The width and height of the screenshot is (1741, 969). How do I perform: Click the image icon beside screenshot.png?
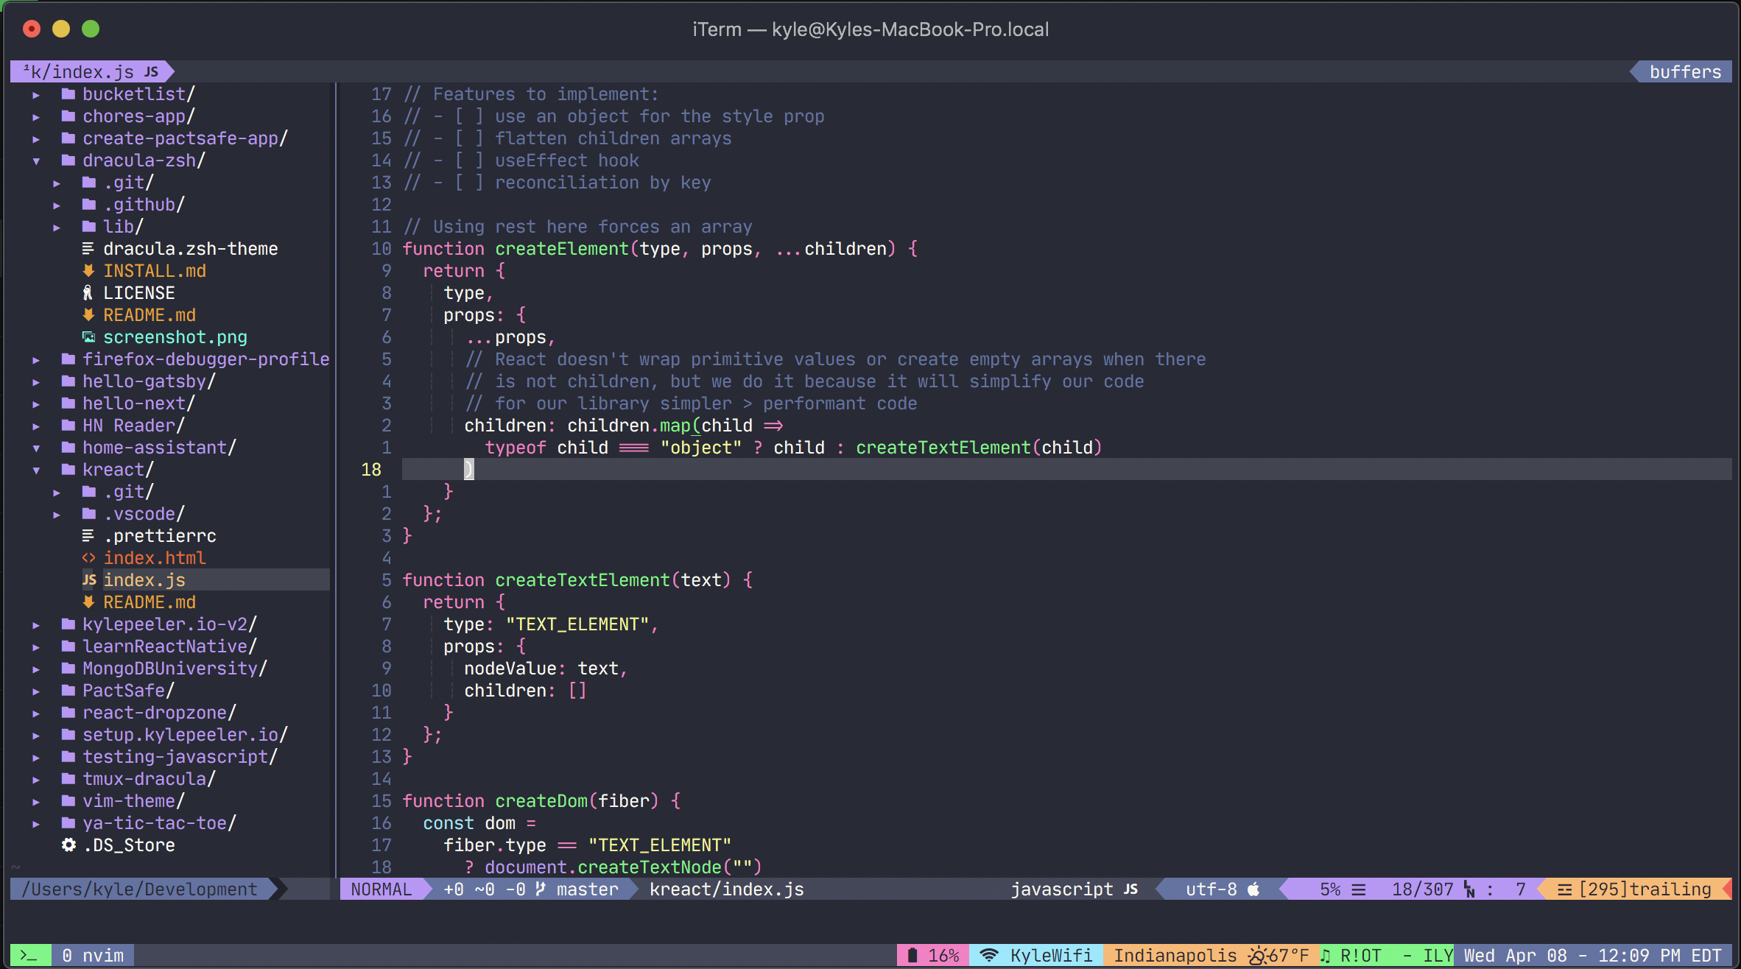[x=88, y=337]
